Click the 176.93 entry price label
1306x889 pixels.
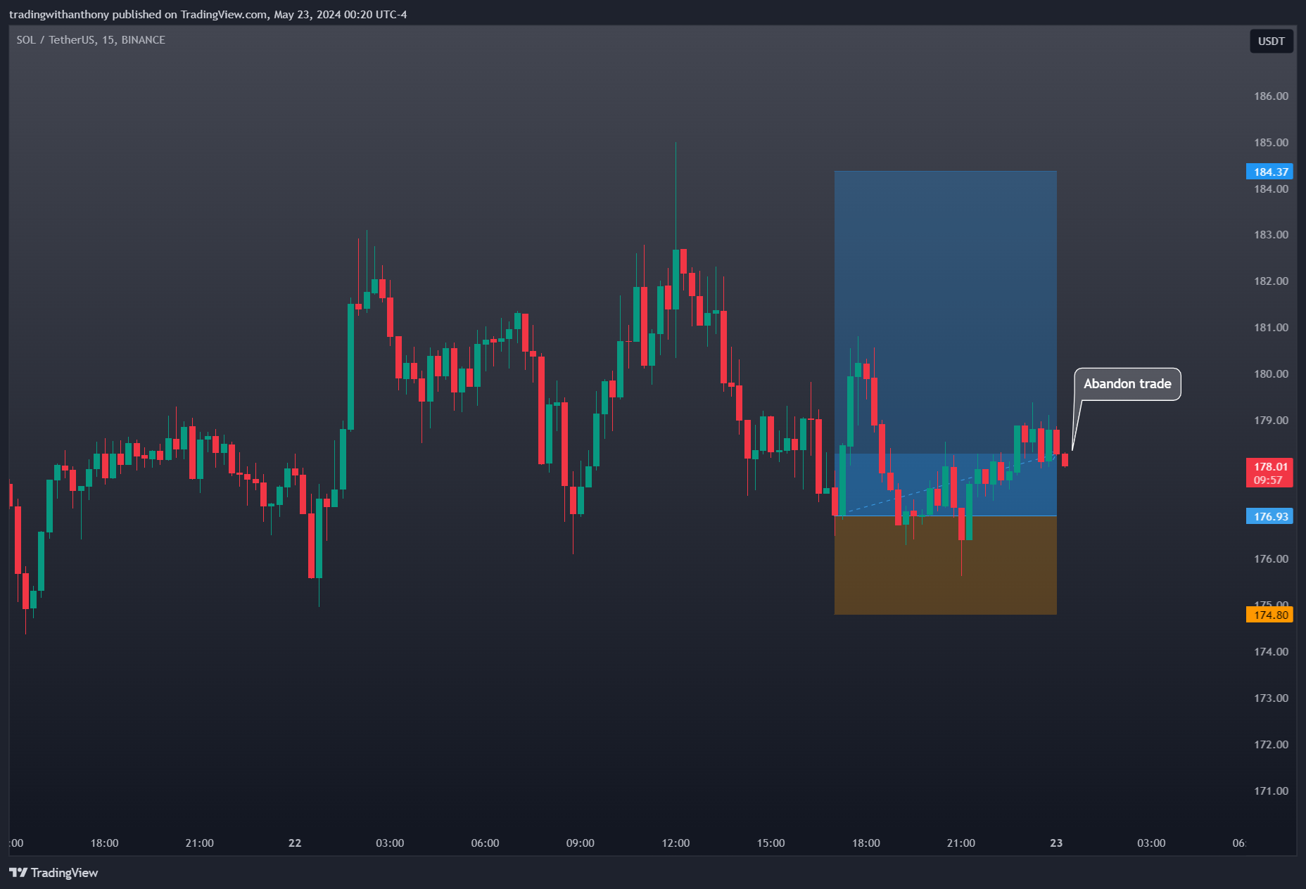[x=1270, y=516]
